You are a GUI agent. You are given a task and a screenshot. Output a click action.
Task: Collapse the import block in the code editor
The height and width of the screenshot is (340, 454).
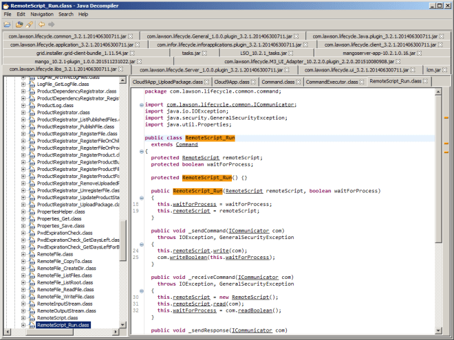142,105
